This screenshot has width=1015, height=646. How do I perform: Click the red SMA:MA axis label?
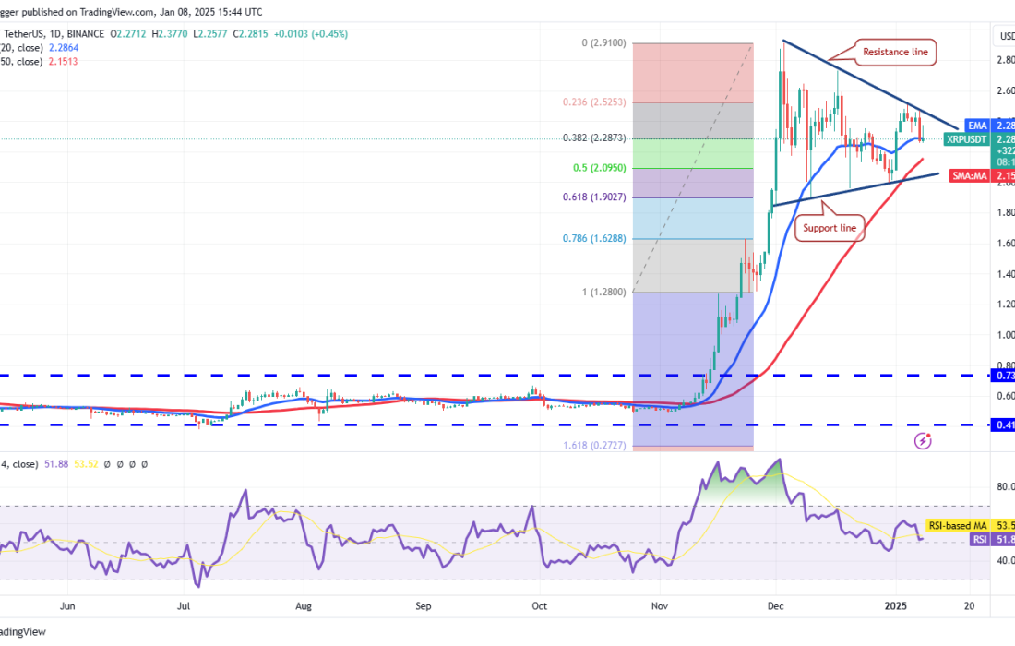969,174
